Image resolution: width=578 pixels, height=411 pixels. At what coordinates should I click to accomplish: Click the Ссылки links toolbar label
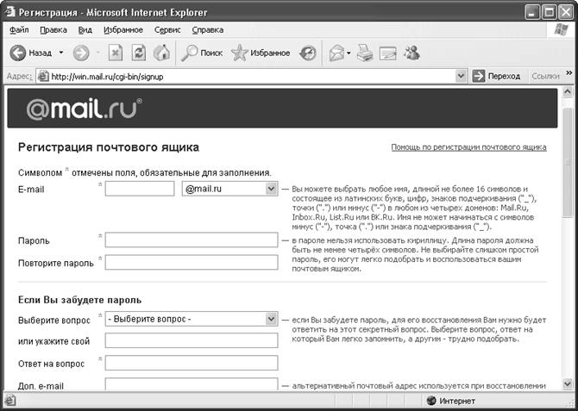545,76
